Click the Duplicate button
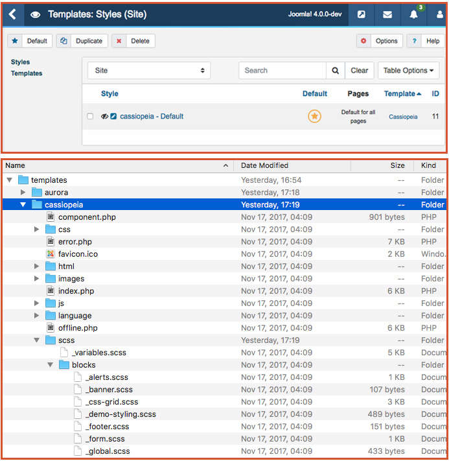The image size is (449, 461). pyautogui.click(x=82, y=41)
